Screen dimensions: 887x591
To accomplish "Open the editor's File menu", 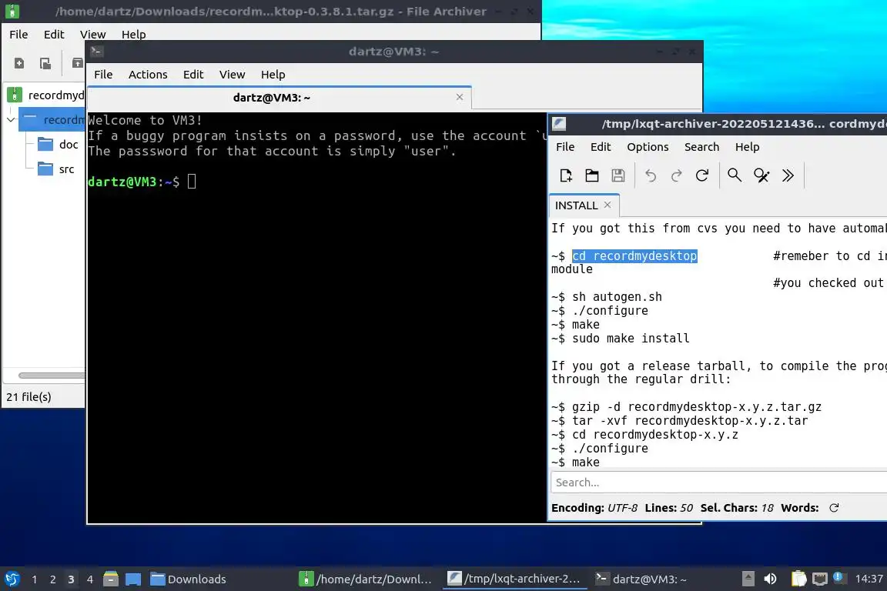I will (x=565, y=147).
